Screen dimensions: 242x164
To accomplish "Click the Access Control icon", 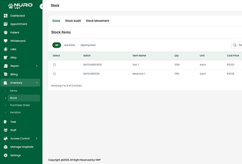I will 5,139.
